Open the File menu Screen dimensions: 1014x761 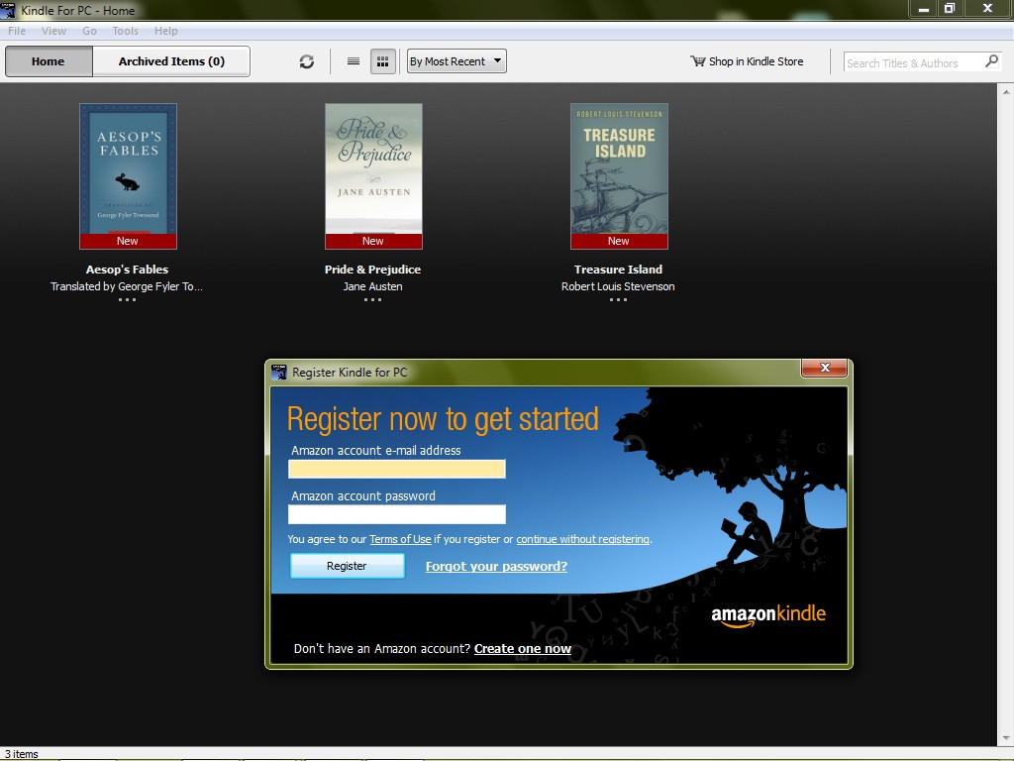click(x=17, y=31)
